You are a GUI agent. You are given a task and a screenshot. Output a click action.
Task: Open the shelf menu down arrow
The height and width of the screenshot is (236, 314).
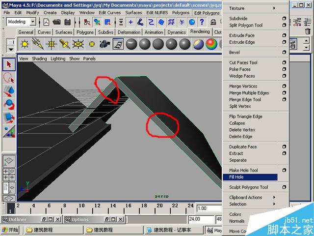click(11, 49)
